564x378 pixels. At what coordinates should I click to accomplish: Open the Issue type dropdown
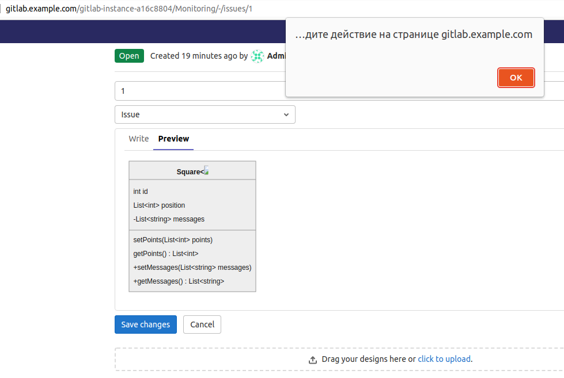205,114
